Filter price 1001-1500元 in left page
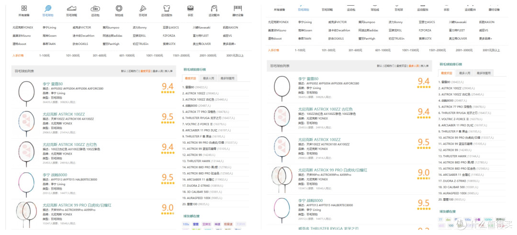 [x=155, y=56]
